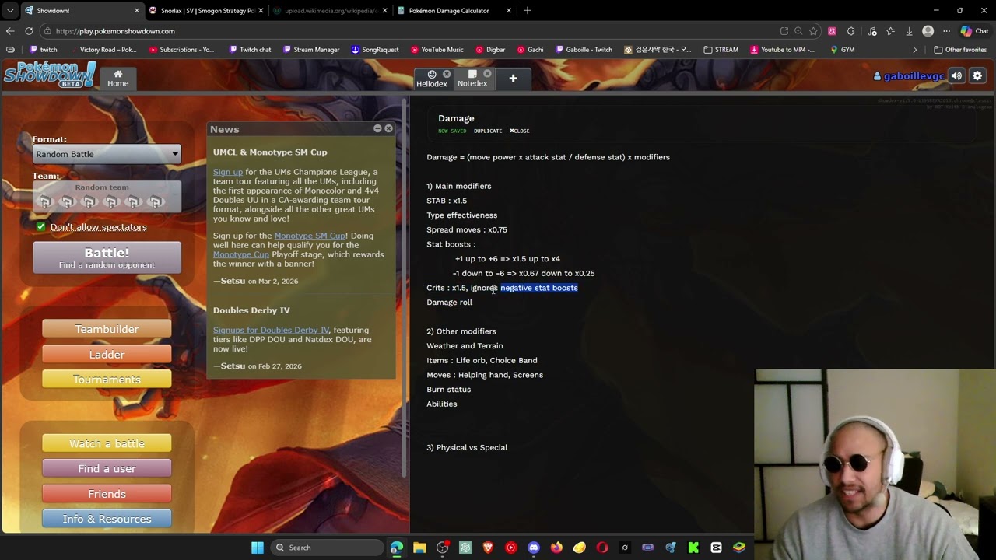Viewport: 996px width, 560px height.
Task: Open the SongRequest bookmark
Action: coord(374,50)
